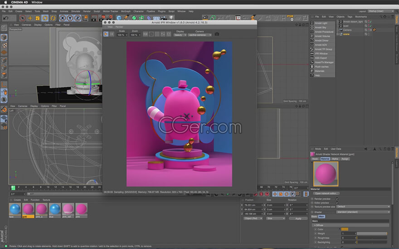Toggle the Arnold distant_light enable checkmark
This screenshot has width=399, height=249.
click(370, 22)
